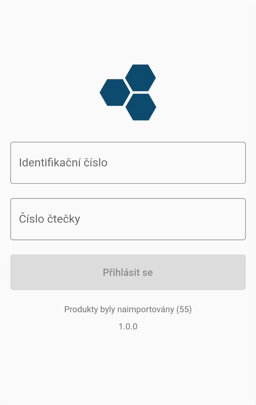Click empty right side of Identifikační číslo field
The image size is (256, 405).
[x=203, y=163]
